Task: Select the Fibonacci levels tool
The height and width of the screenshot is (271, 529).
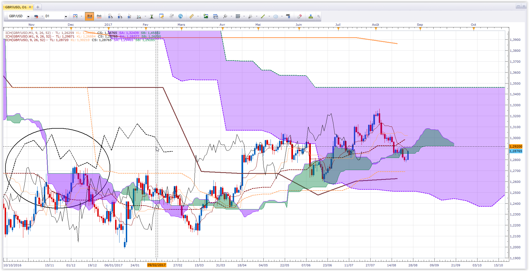Action: click(x=238, y=16)
